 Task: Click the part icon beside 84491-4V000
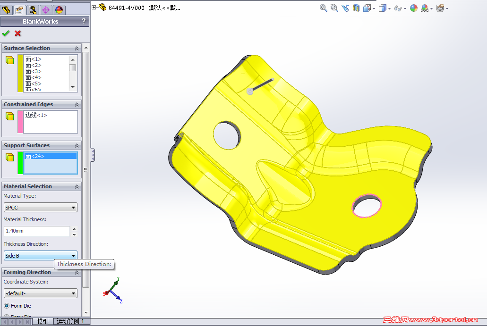point(103,7)
